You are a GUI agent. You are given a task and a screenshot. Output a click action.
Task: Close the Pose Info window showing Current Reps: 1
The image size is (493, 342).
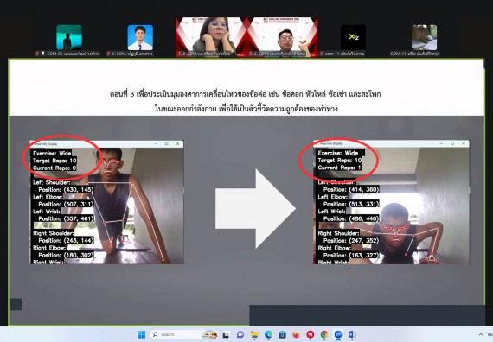tap(464, 143)
